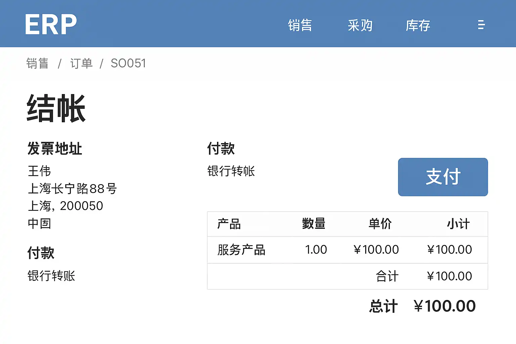This screenshot has width=516, height=344.
Task: Click the 总计 ¥100.00 amount
Action: coord(444,306)
